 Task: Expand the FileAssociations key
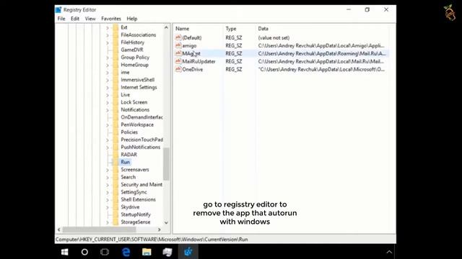(108, 35)
